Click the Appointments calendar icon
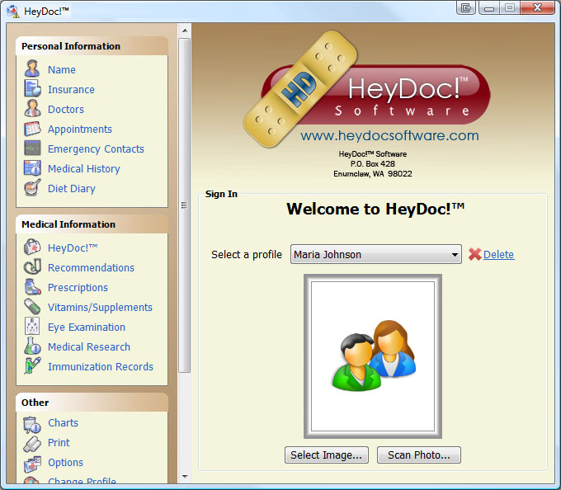 point(32,129)
